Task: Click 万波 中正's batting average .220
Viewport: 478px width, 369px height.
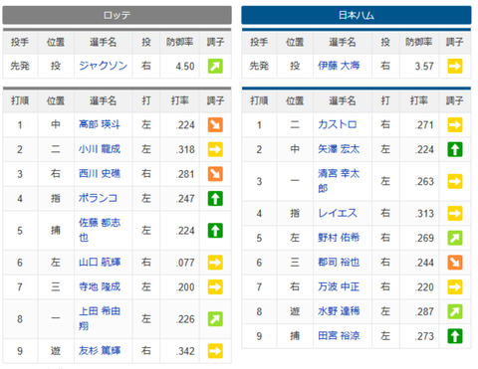Action: (424, 287)
